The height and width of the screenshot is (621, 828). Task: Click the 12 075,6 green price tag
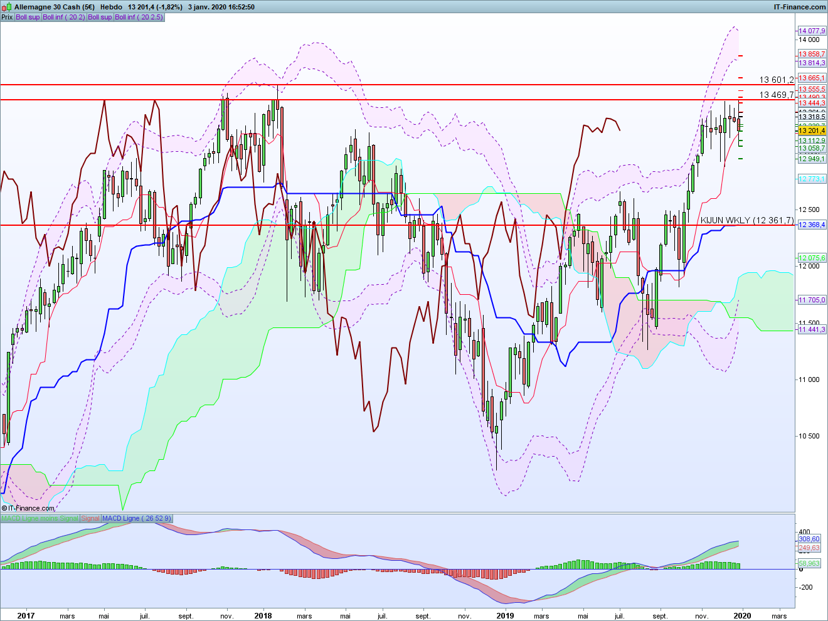812,258
